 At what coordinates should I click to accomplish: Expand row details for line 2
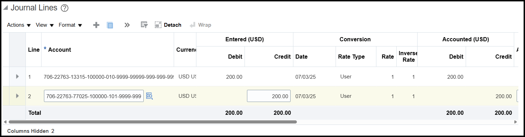[17, 96]
